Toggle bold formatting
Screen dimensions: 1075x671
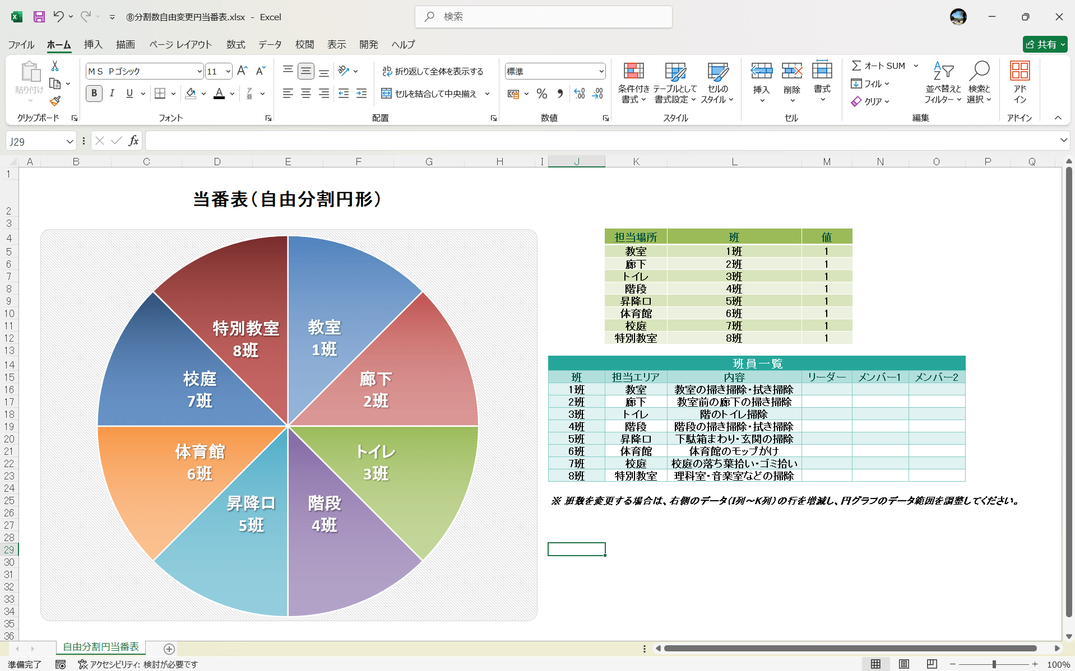(94, 94)
